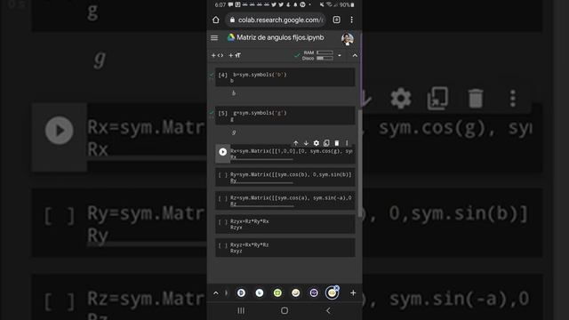The image size is (569, 320).
Task: Focus the colab.research.google.com address bar
Action: (x=276, y=20)
